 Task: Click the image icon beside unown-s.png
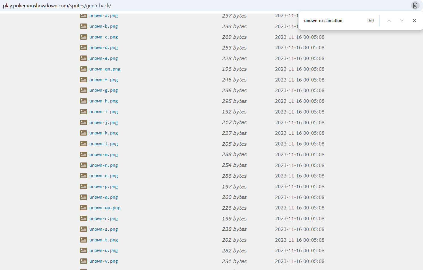coord(83,229)
